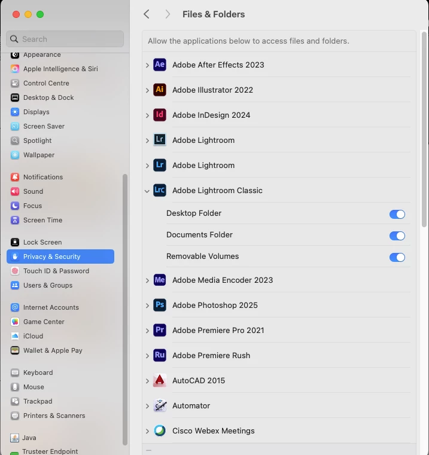The height and width of the screenshot is (455, 429).
Task: Toggle Desktop Folder access for Lightroom Classic
Action: pyautogui.click(x=397, y=214)
